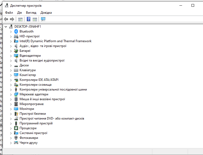Maximize the Диспетчер пристроїв window

193,5
